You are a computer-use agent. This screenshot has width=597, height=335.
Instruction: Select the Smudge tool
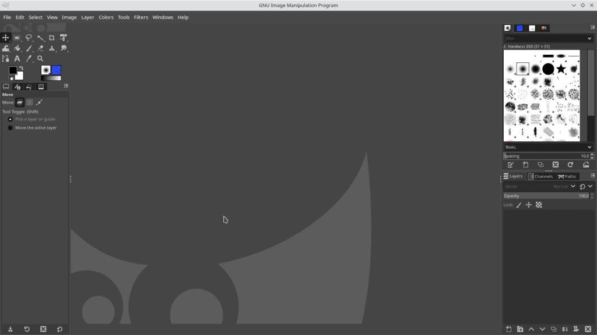pos(63,48)
